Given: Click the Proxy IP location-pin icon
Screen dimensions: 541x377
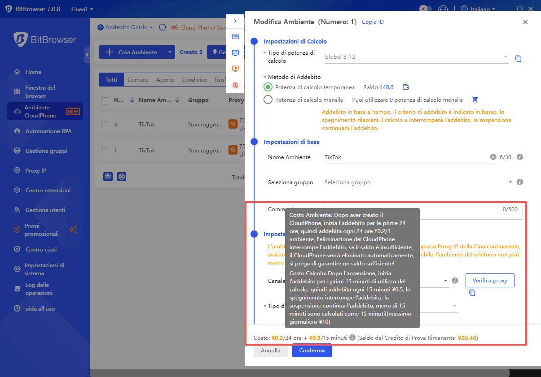Looking at the screenshot, I should [17, 171].
